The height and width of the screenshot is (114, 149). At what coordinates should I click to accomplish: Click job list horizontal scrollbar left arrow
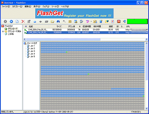coord(25,39)
